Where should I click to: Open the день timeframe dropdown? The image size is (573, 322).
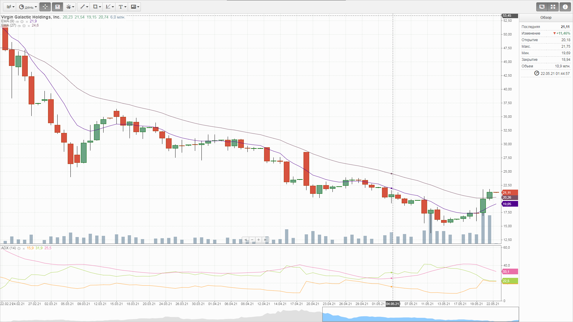click(28, 7)
